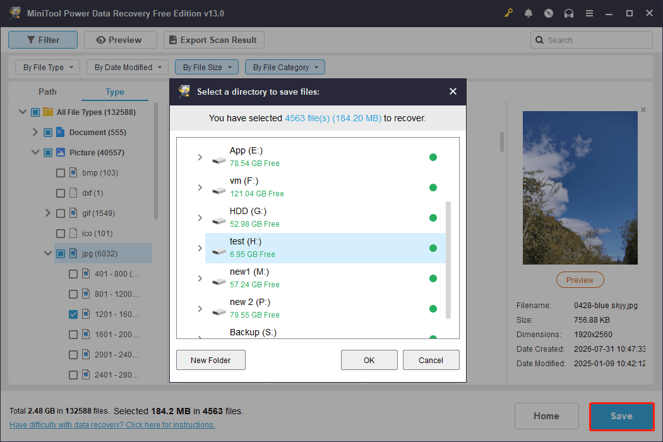Click the test (H:) drive icon
Viewport: 663px width, 442px height.
click(218, 251)
